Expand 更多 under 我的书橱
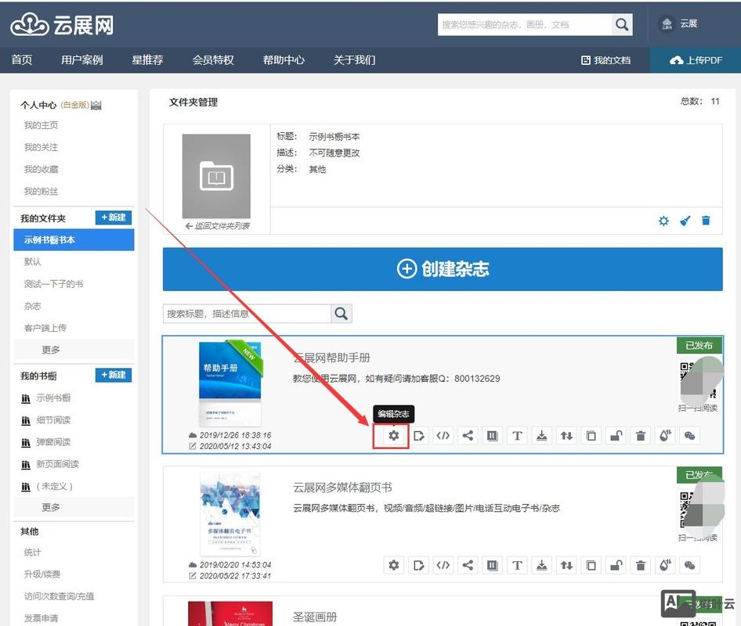This screenshot has height=626, width=741. coord(50,507)
